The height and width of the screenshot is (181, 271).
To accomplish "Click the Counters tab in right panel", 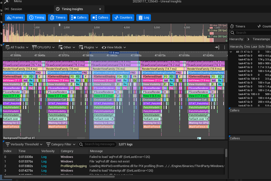I will pyautogui.click(x=264, y=26).
